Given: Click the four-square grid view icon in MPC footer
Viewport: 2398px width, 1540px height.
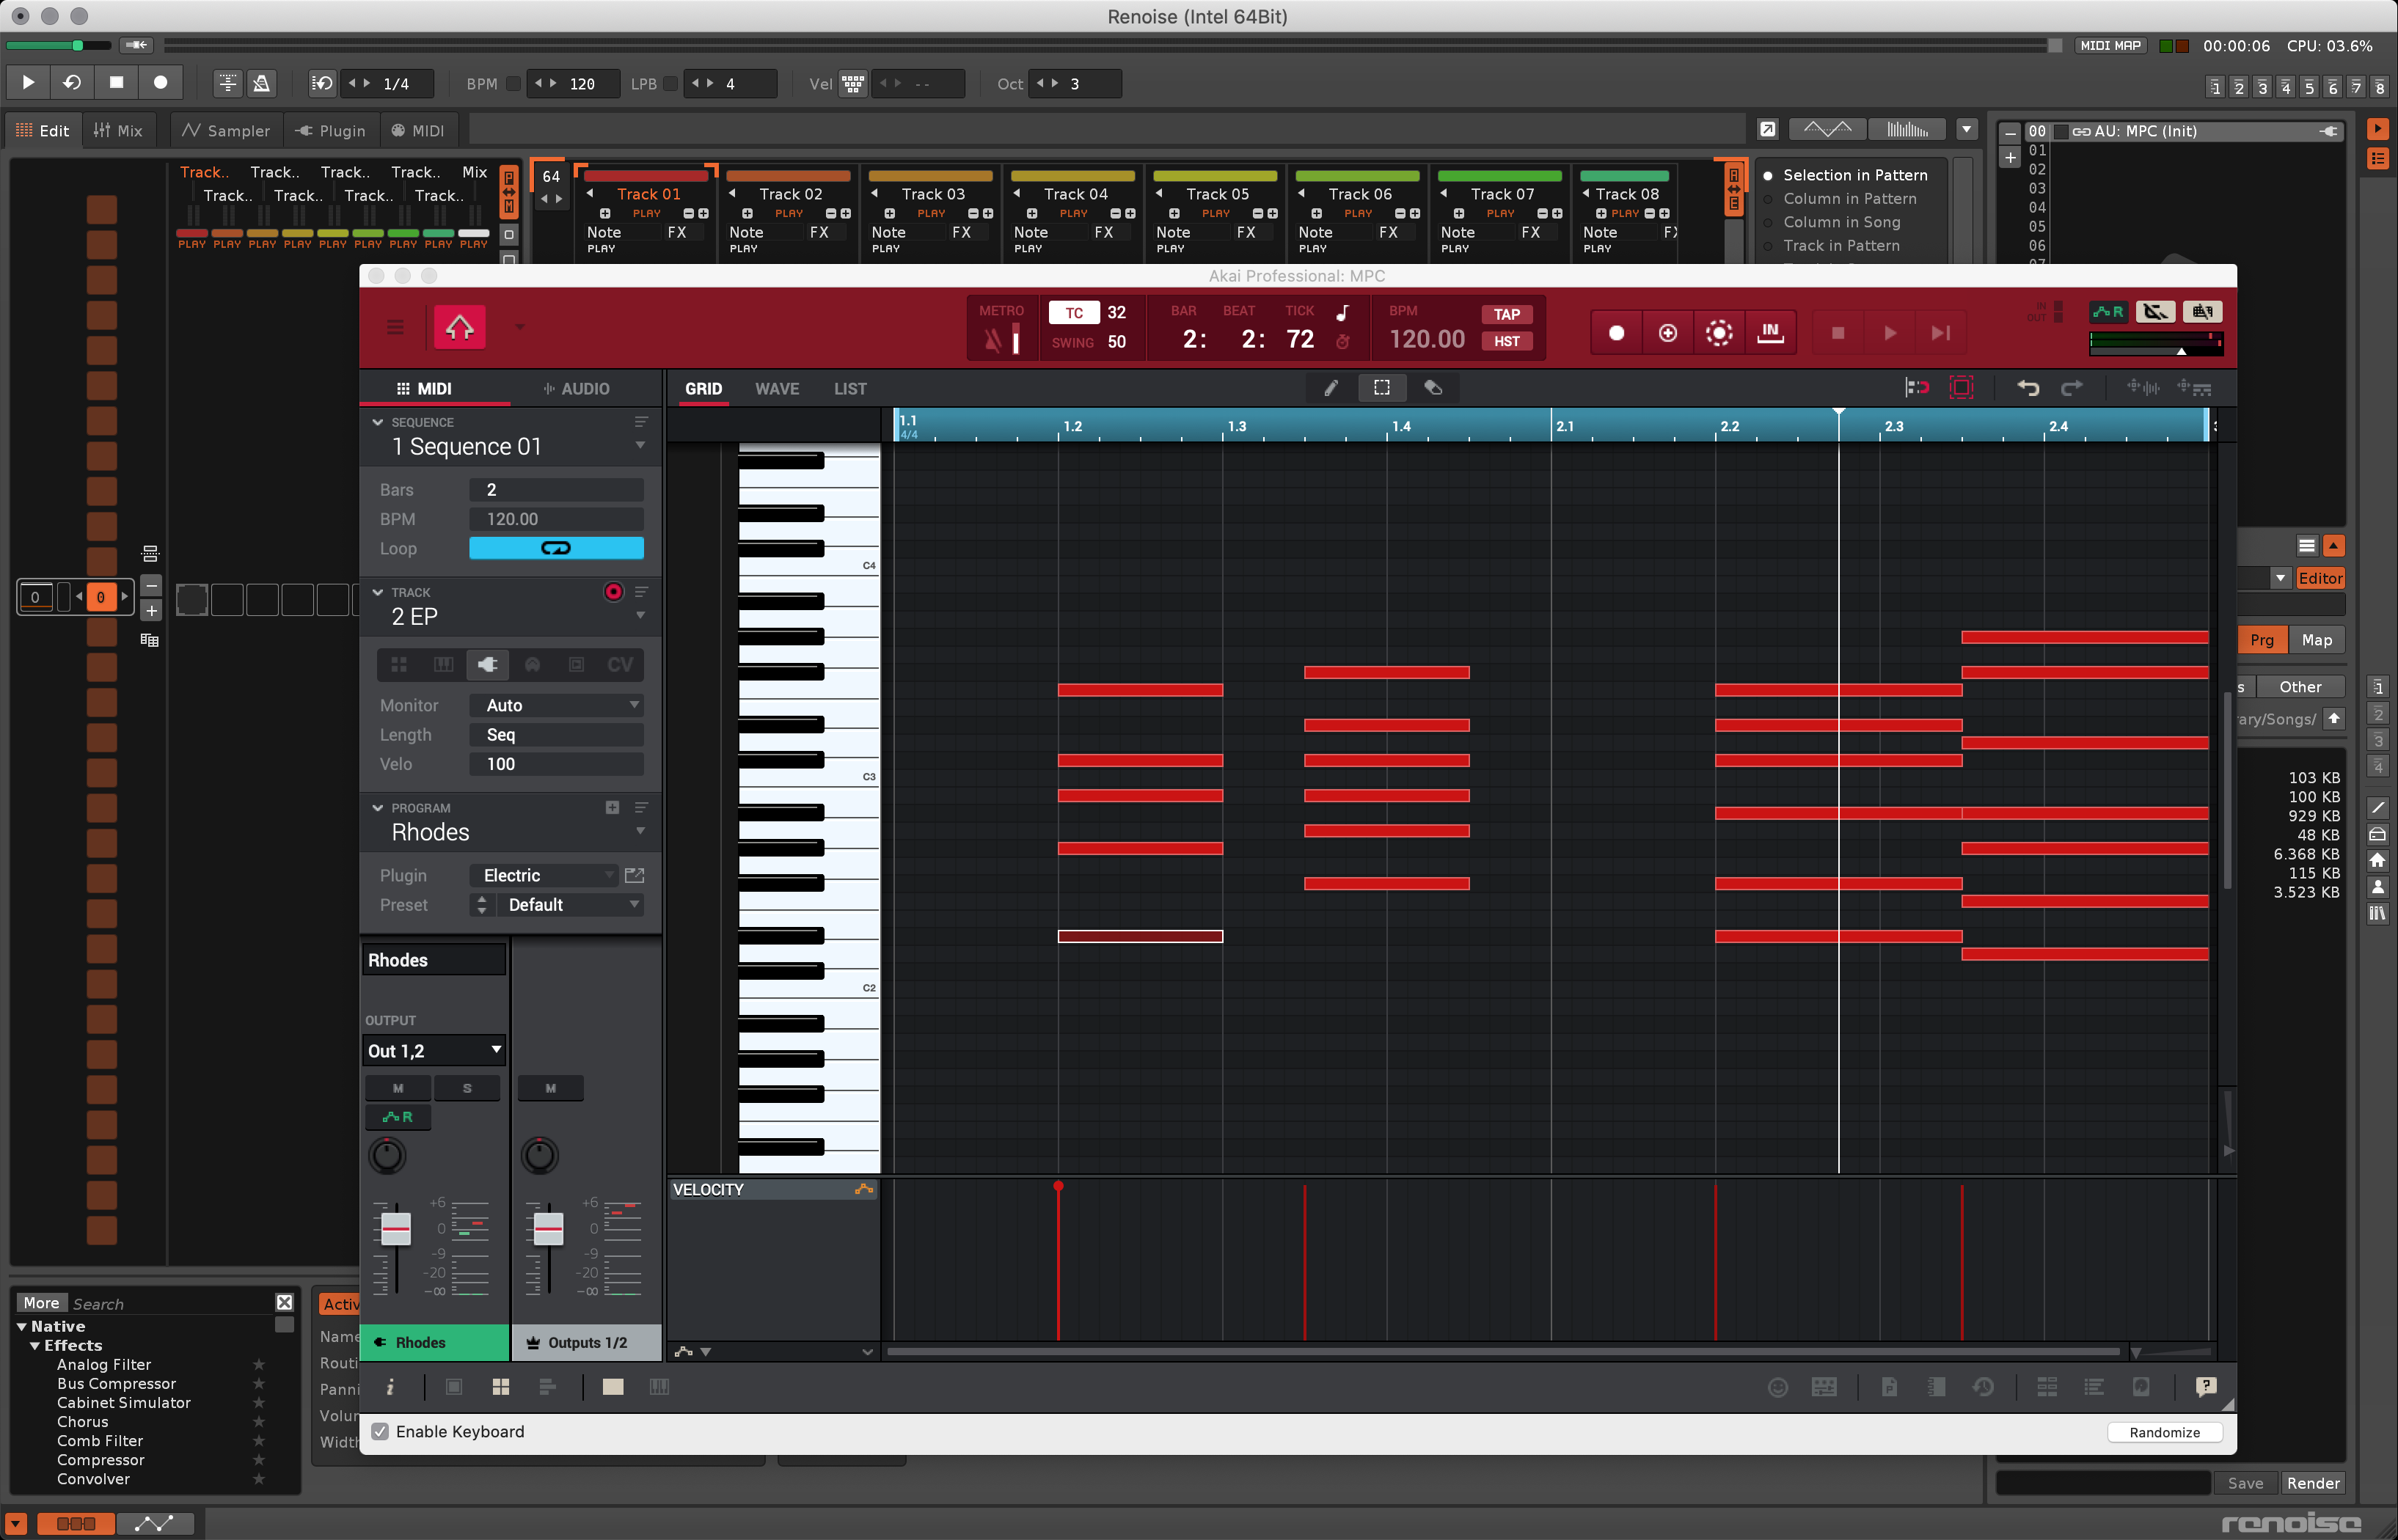Looking at the screenshot, I should [x=501, y=1386].
